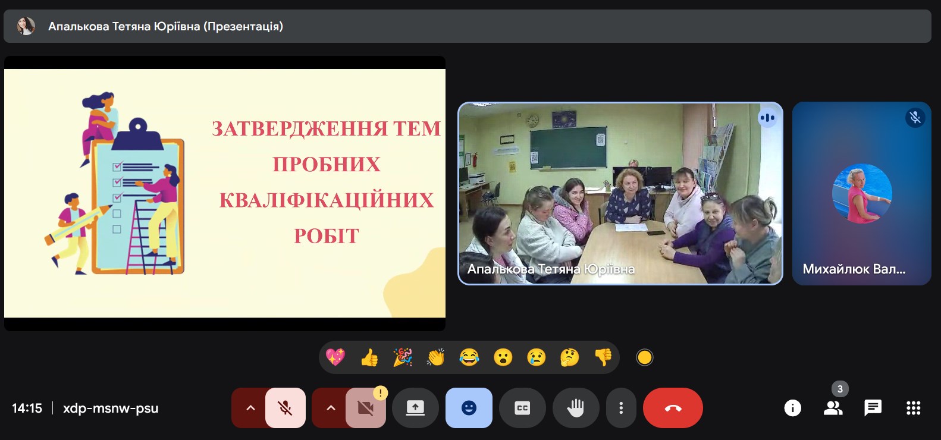Toggle closed captions
The image size is (941, 440).
[x=522, y=408]
